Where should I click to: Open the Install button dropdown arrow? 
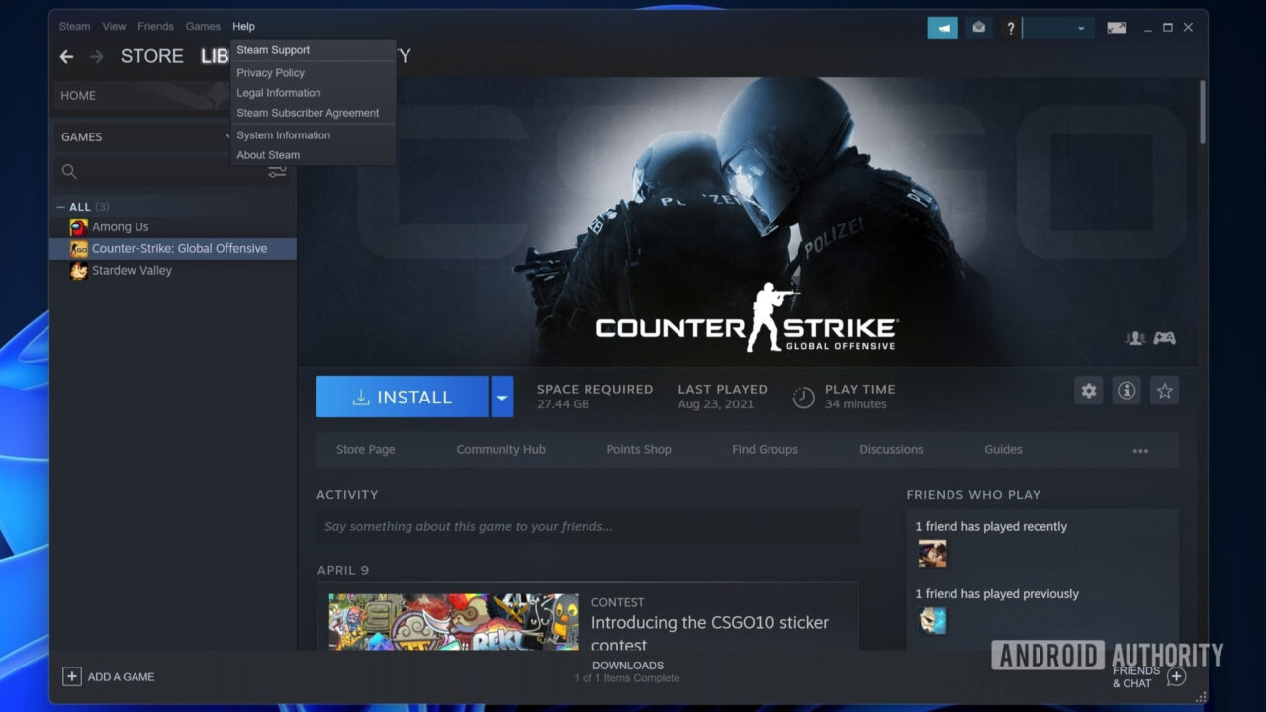(x=501, y=396)
